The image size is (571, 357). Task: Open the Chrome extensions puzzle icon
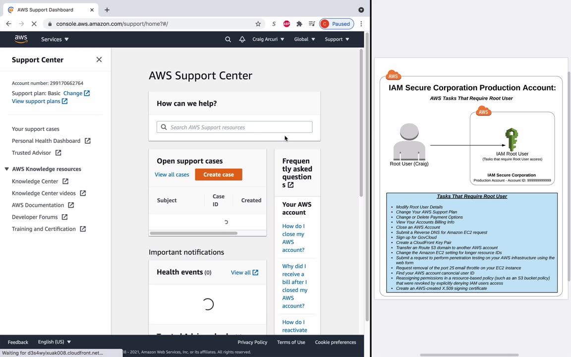[x=299, y=24]
